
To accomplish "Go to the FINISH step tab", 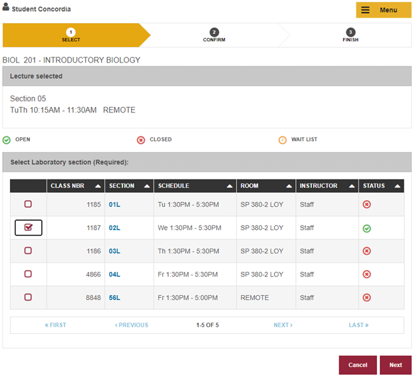I will click(350, 35).
